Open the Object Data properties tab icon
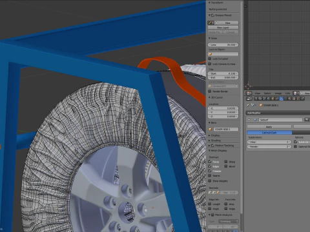This screenshot has width=310, height=232. tap(285, 99)
